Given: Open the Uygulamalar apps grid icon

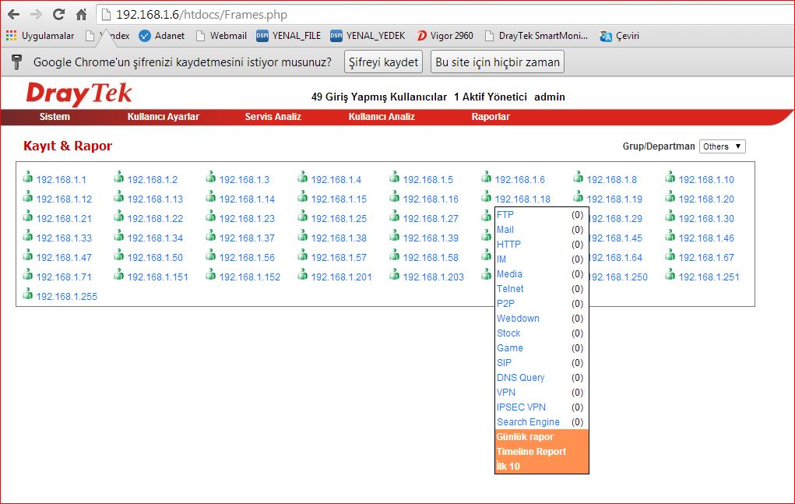Looking at the screenshot, I should [11, 35].
